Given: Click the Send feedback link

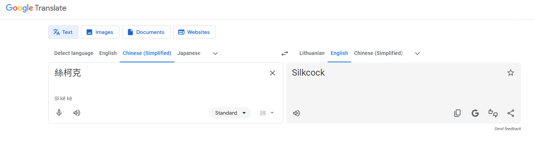Looking at the screenshot, I should (507, 129).
